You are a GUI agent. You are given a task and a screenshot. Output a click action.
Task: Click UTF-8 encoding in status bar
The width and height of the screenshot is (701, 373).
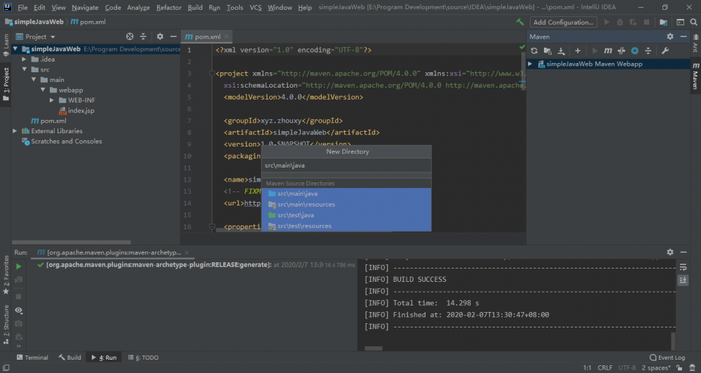pos(627,367)
